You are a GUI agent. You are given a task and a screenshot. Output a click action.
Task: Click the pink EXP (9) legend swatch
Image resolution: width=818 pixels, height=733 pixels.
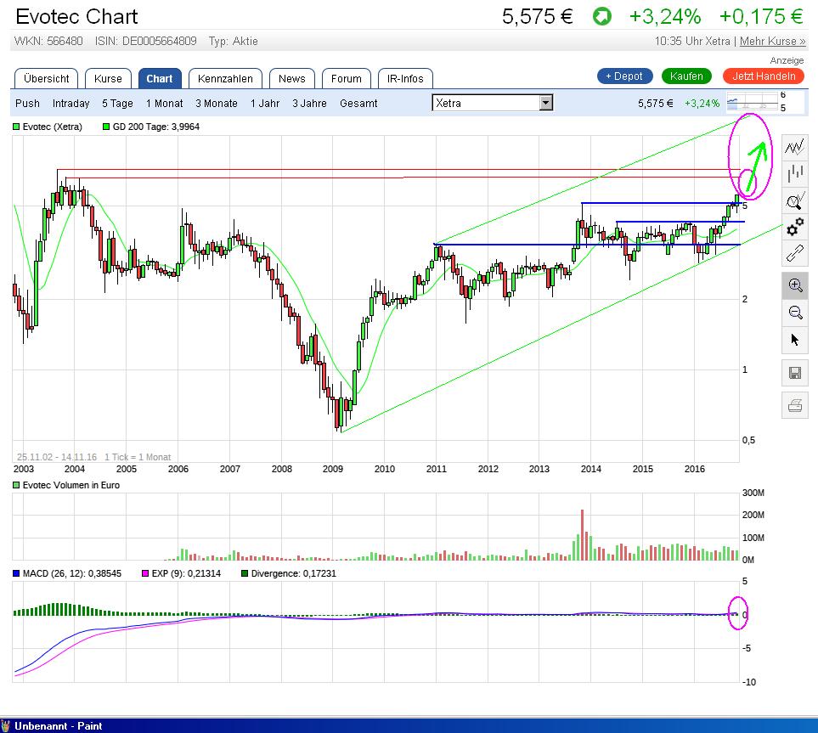click(145, 573)
